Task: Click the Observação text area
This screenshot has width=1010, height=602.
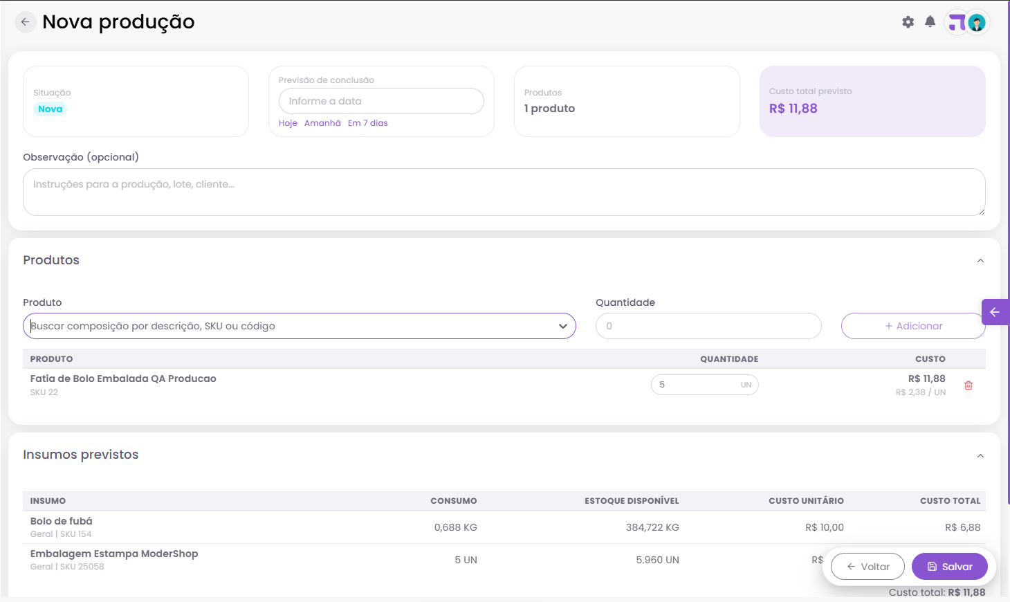Action: pyautogui.click(x=504, y=192)
